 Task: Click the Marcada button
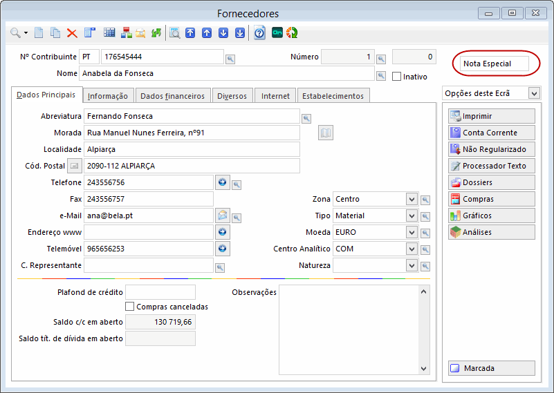(492, 368)
